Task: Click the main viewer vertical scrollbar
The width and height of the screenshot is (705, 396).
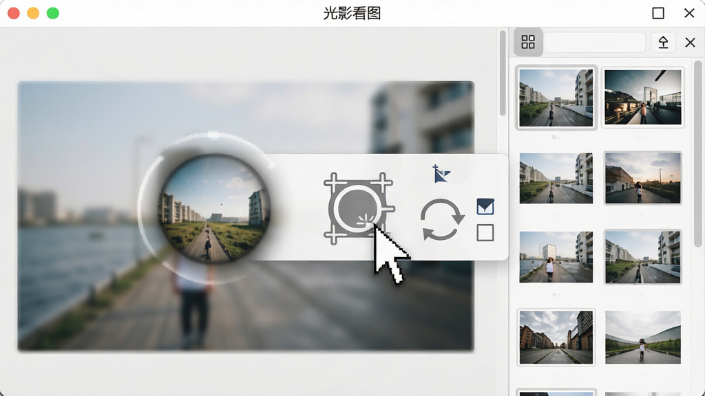Action: click(x=502, y=73)
